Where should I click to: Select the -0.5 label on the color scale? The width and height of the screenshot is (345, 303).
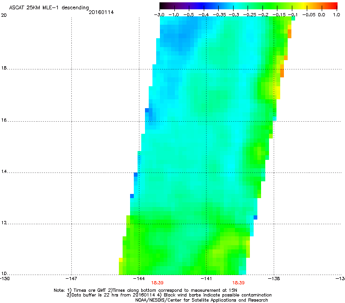[x=188, y=15]
